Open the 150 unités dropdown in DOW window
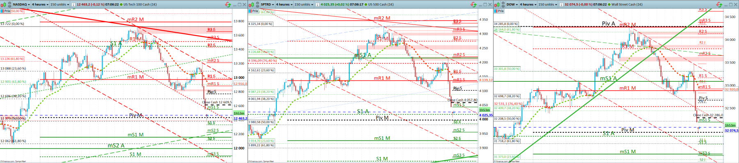Viewport: 739px width, 163px height. 548,4
